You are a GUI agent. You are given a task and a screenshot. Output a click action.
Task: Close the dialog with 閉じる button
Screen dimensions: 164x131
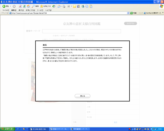[x=82, y=96]
